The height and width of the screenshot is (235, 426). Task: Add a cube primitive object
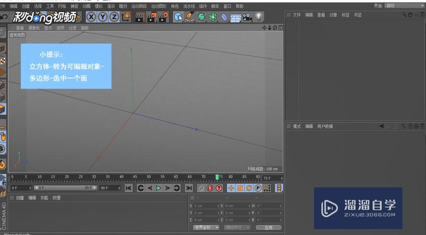[178, 17]
